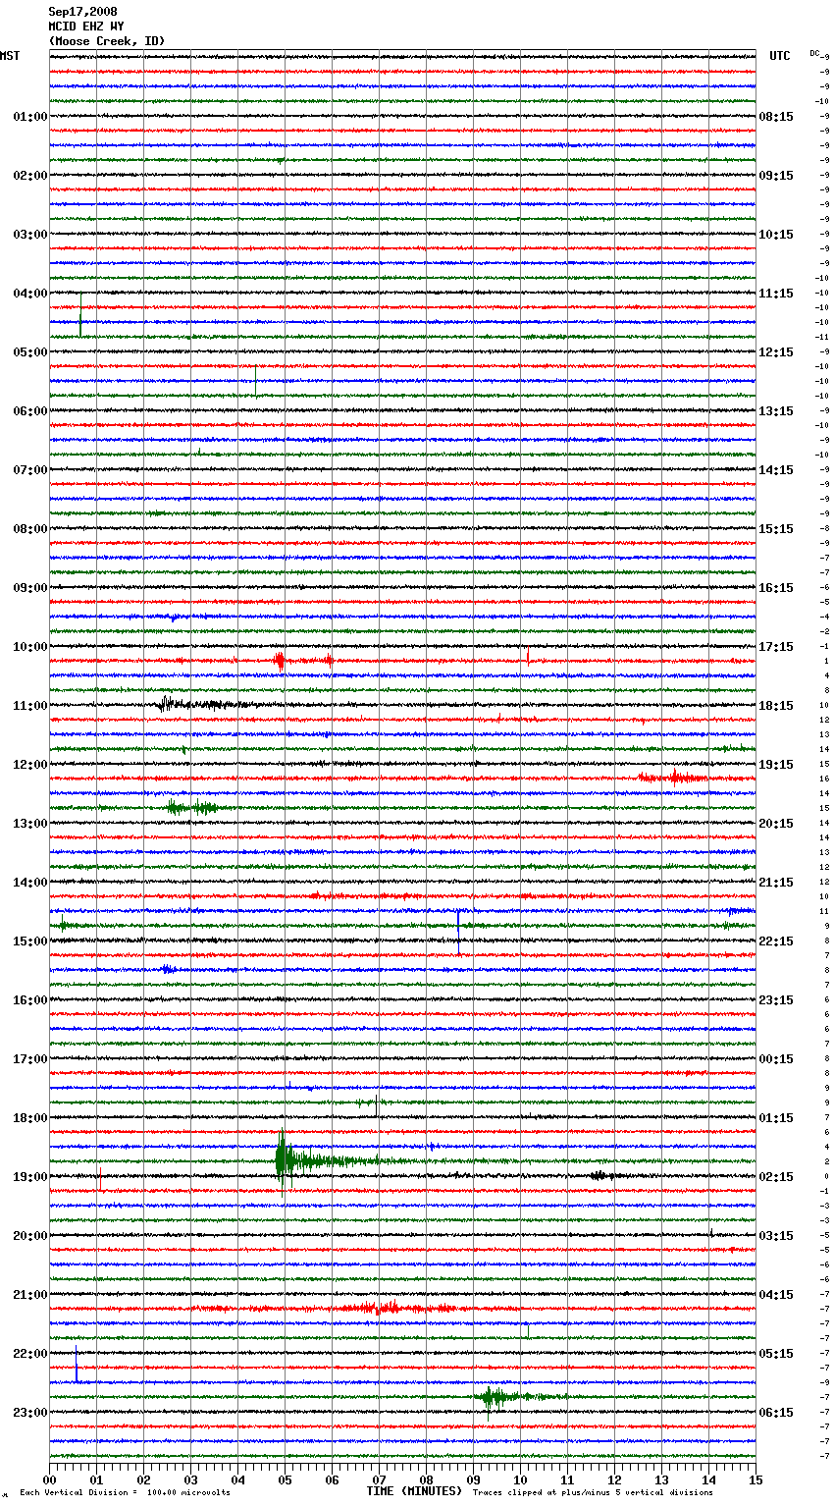Click the 04:15 UTC time label
The image size is (834, 1506).
[x=776, y=1295]
